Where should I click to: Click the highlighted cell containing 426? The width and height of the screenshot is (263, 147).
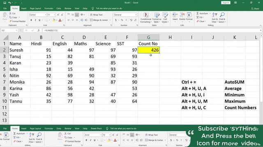149,50
